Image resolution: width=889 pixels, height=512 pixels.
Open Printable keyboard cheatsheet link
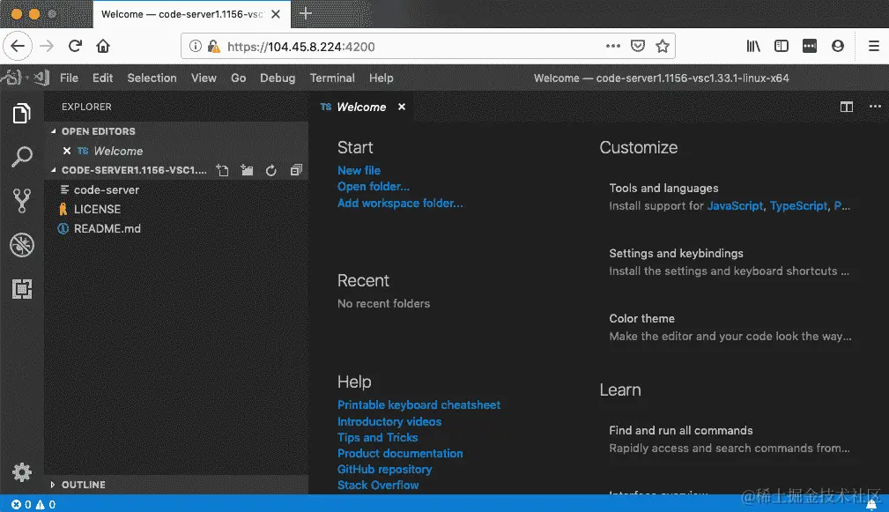[x=419, y=404]
